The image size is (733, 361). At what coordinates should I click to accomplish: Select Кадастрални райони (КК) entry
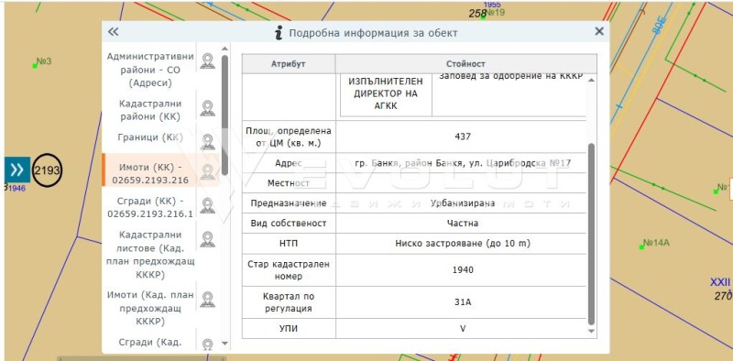click(150, 110)
